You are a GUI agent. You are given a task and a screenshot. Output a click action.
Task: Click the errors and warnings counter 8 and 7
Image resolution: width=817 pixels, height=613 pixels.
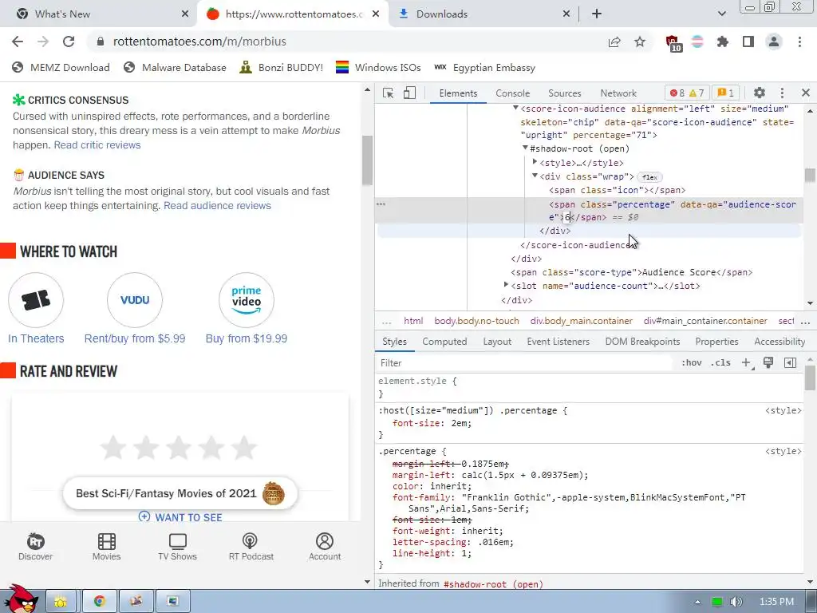[687, 93]
